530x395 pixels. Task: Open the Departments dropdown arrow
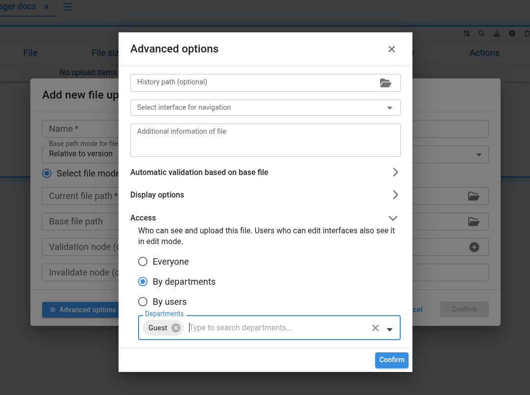click(390, 329)
